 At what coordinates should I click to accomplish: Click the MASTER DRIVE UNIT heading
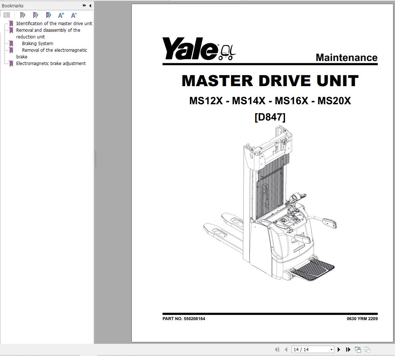[x=270, y=81]
